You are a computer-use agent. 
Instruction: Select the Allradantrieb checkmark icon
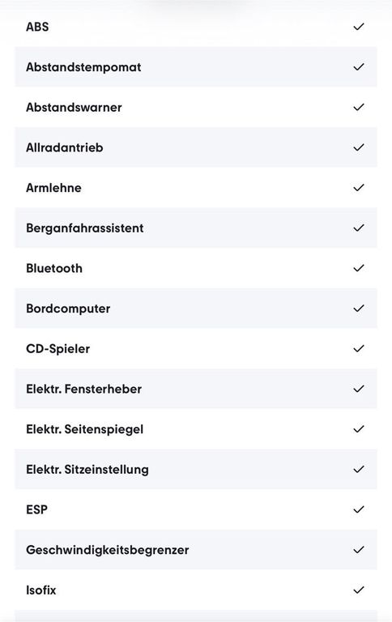[x=358, y=147]
